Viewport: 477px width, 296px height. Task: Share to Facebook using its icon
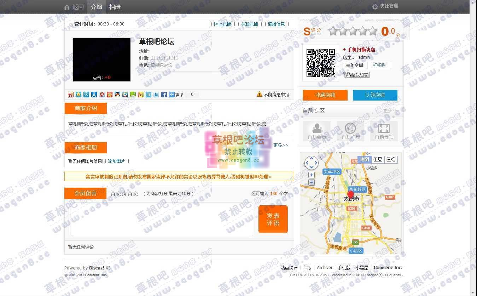tap(164, 95)
